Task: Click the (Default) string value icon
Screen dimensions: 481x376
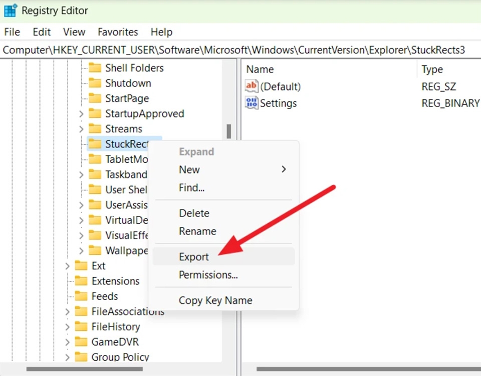Action: coord(251,86)
